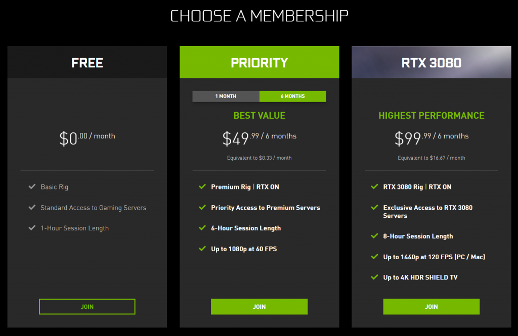Click green checkmark beside Up to 1080p at 60 FPS
This screenshot has height=336, width=518.
point(202,249)
